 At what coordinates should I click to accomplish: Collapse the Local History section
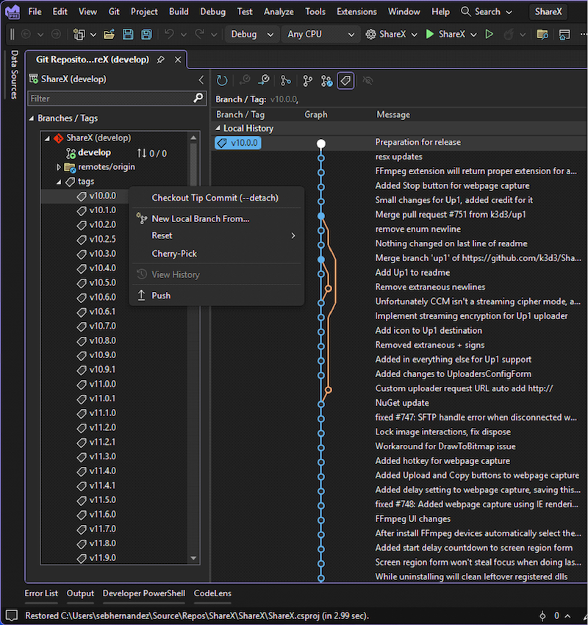(x=218, y=129)
